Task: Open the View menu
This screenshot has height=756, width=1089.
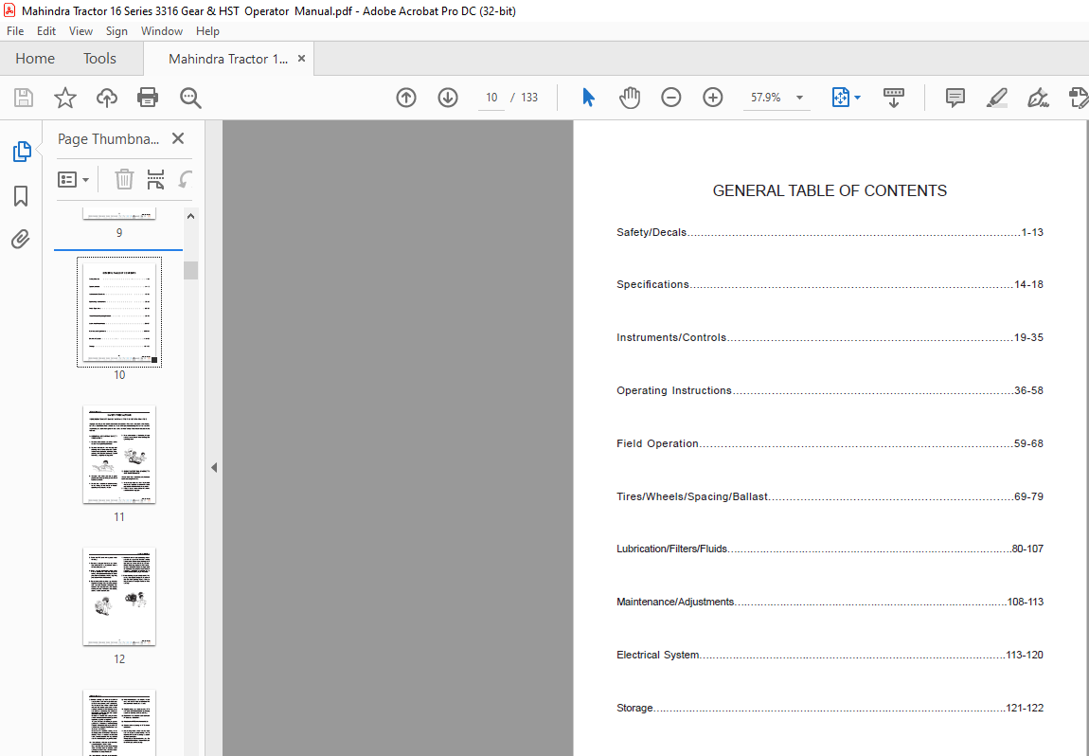Action: (x=80, y=31)
